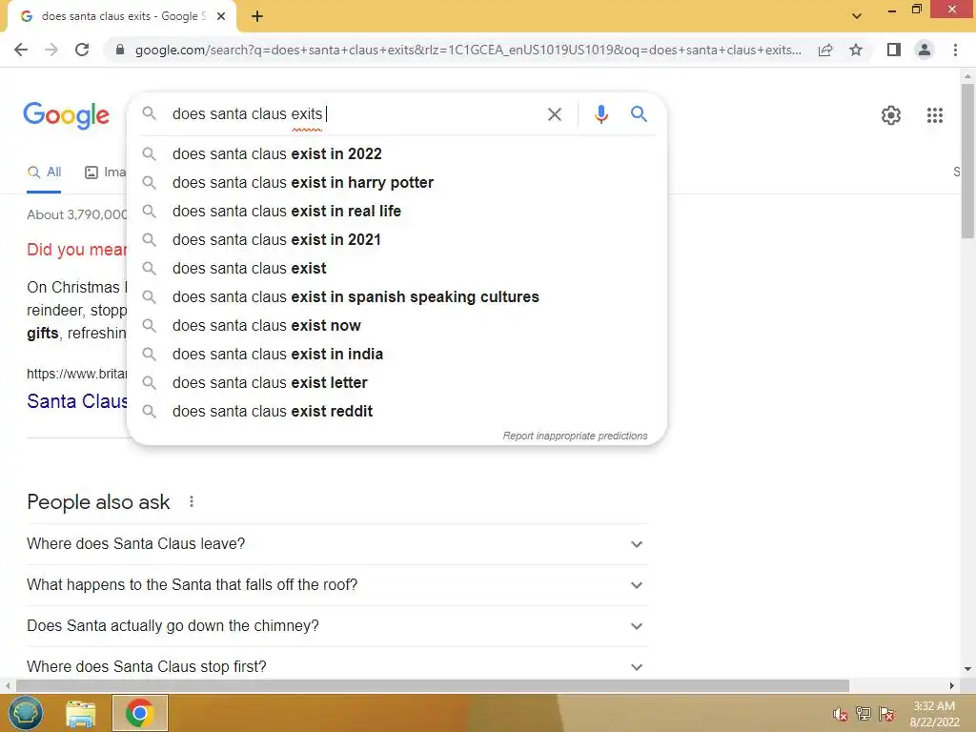Choose suggestion 'exist in spanish speaking cultures'
976x732 pixels.
click(x=397, y=297)
